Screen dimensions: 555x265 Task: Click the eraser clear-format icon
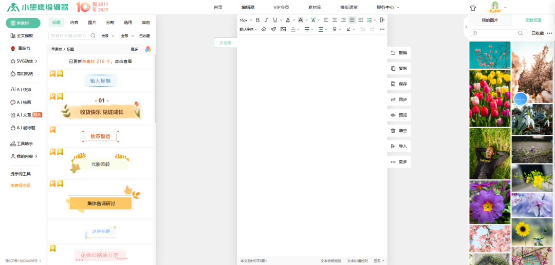pyautogui.click(x=264, y=29)
